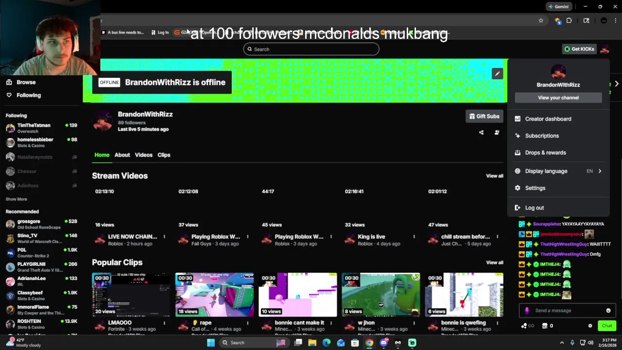Select Drops & rewards menu item
This screenshot has width=622, height=350.
coord(558,153)
